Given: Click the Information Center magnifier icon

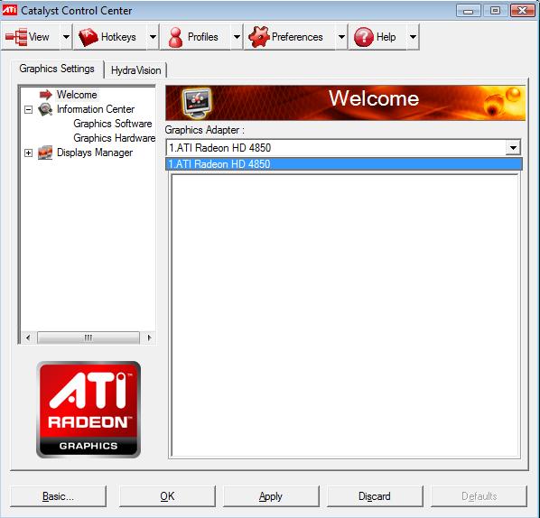Looking at the screenshot, I should click(45, 109).
